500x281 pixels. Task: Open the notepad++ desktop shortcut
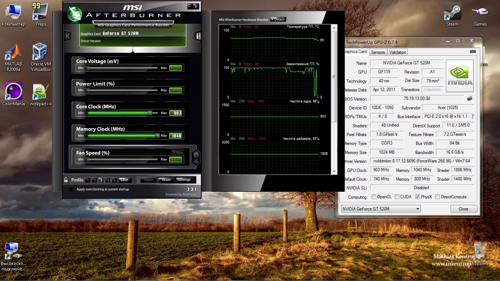point(41,94)
